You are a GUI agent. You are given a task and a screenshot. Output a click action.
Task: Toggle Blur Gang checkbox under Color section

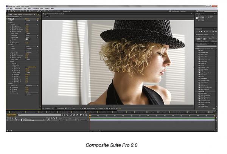click(x=26, y=59)
